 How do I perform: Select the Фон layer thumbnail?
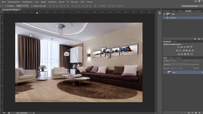click(169, 73)
